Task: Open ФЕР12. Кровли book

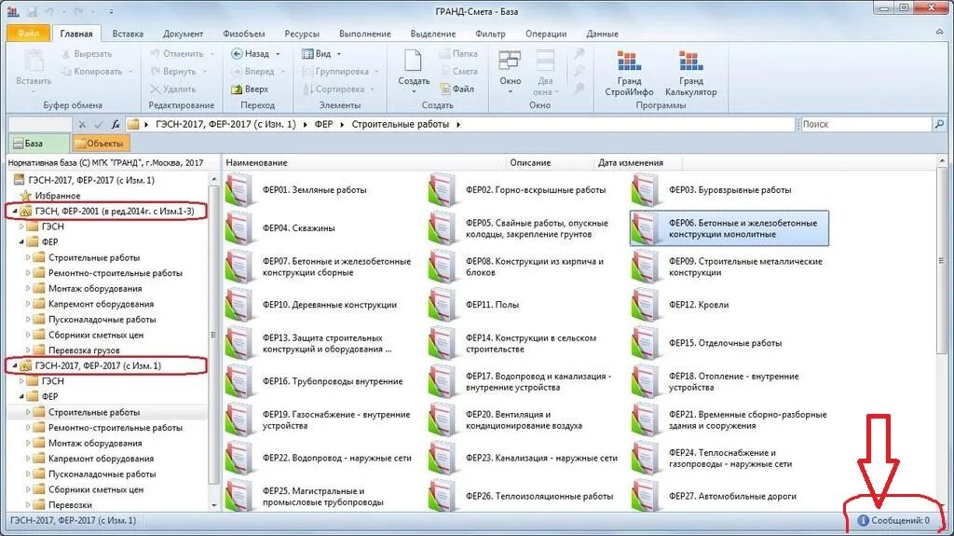Action: pos(680,305)
